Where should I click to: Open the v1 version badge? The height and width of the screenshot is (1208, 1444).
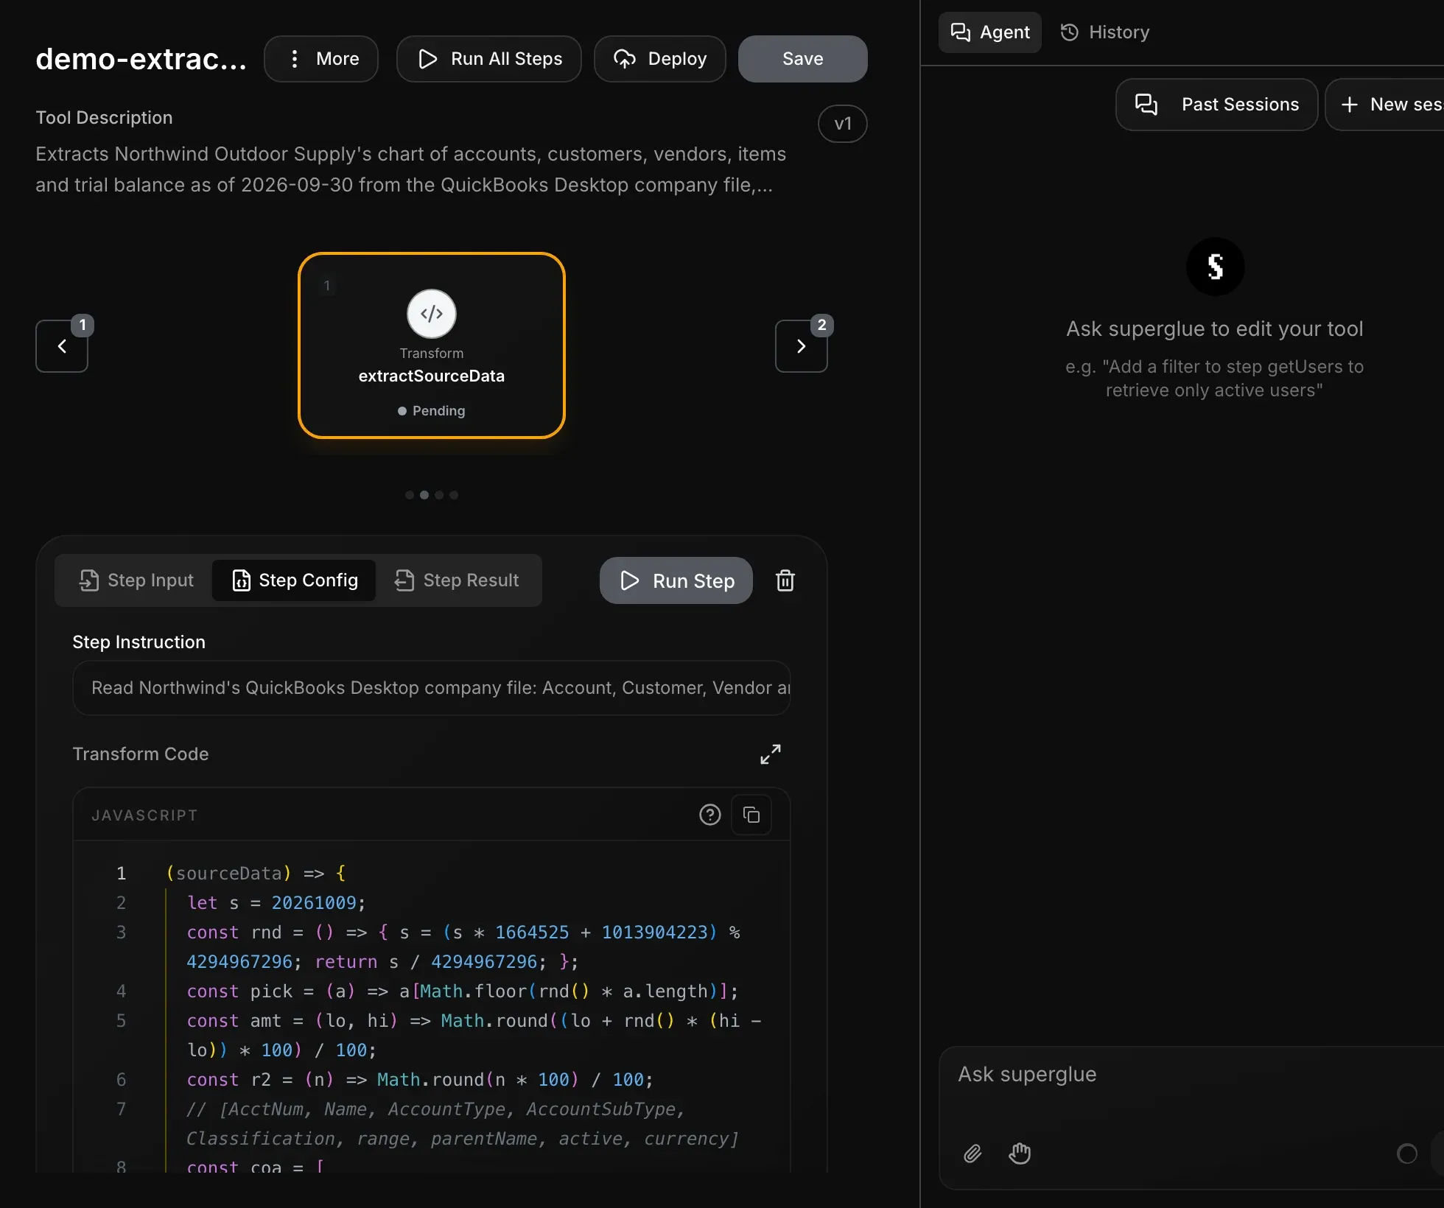point(842,124)
